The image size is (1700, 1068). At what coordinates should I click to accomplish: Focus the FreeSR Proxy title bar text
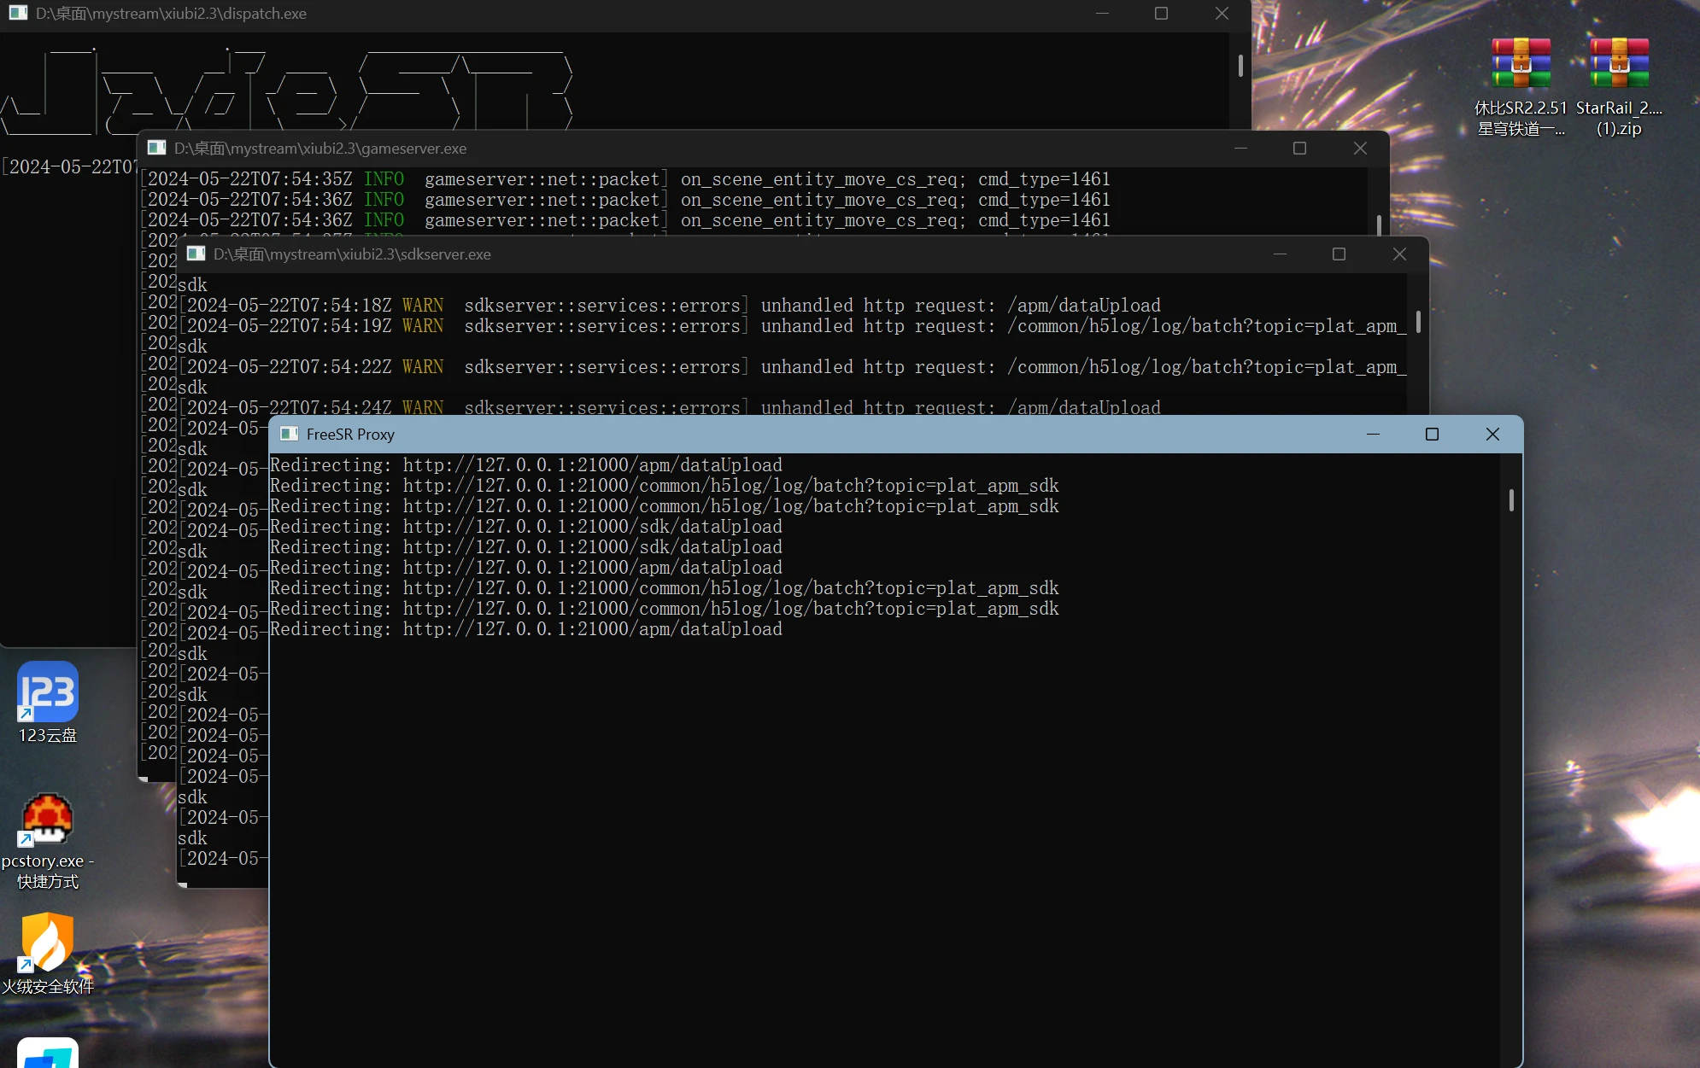click(x=350, y=434)
